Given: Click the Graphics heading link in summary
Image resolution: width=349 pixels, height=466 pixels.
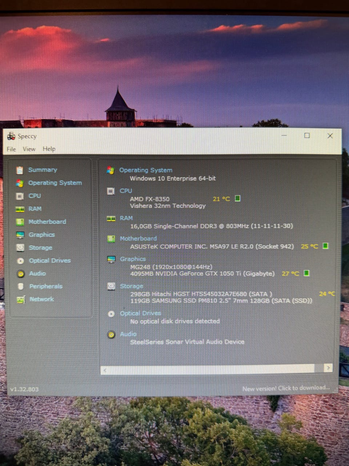Looking at the screenshot, I should (133, 259).
